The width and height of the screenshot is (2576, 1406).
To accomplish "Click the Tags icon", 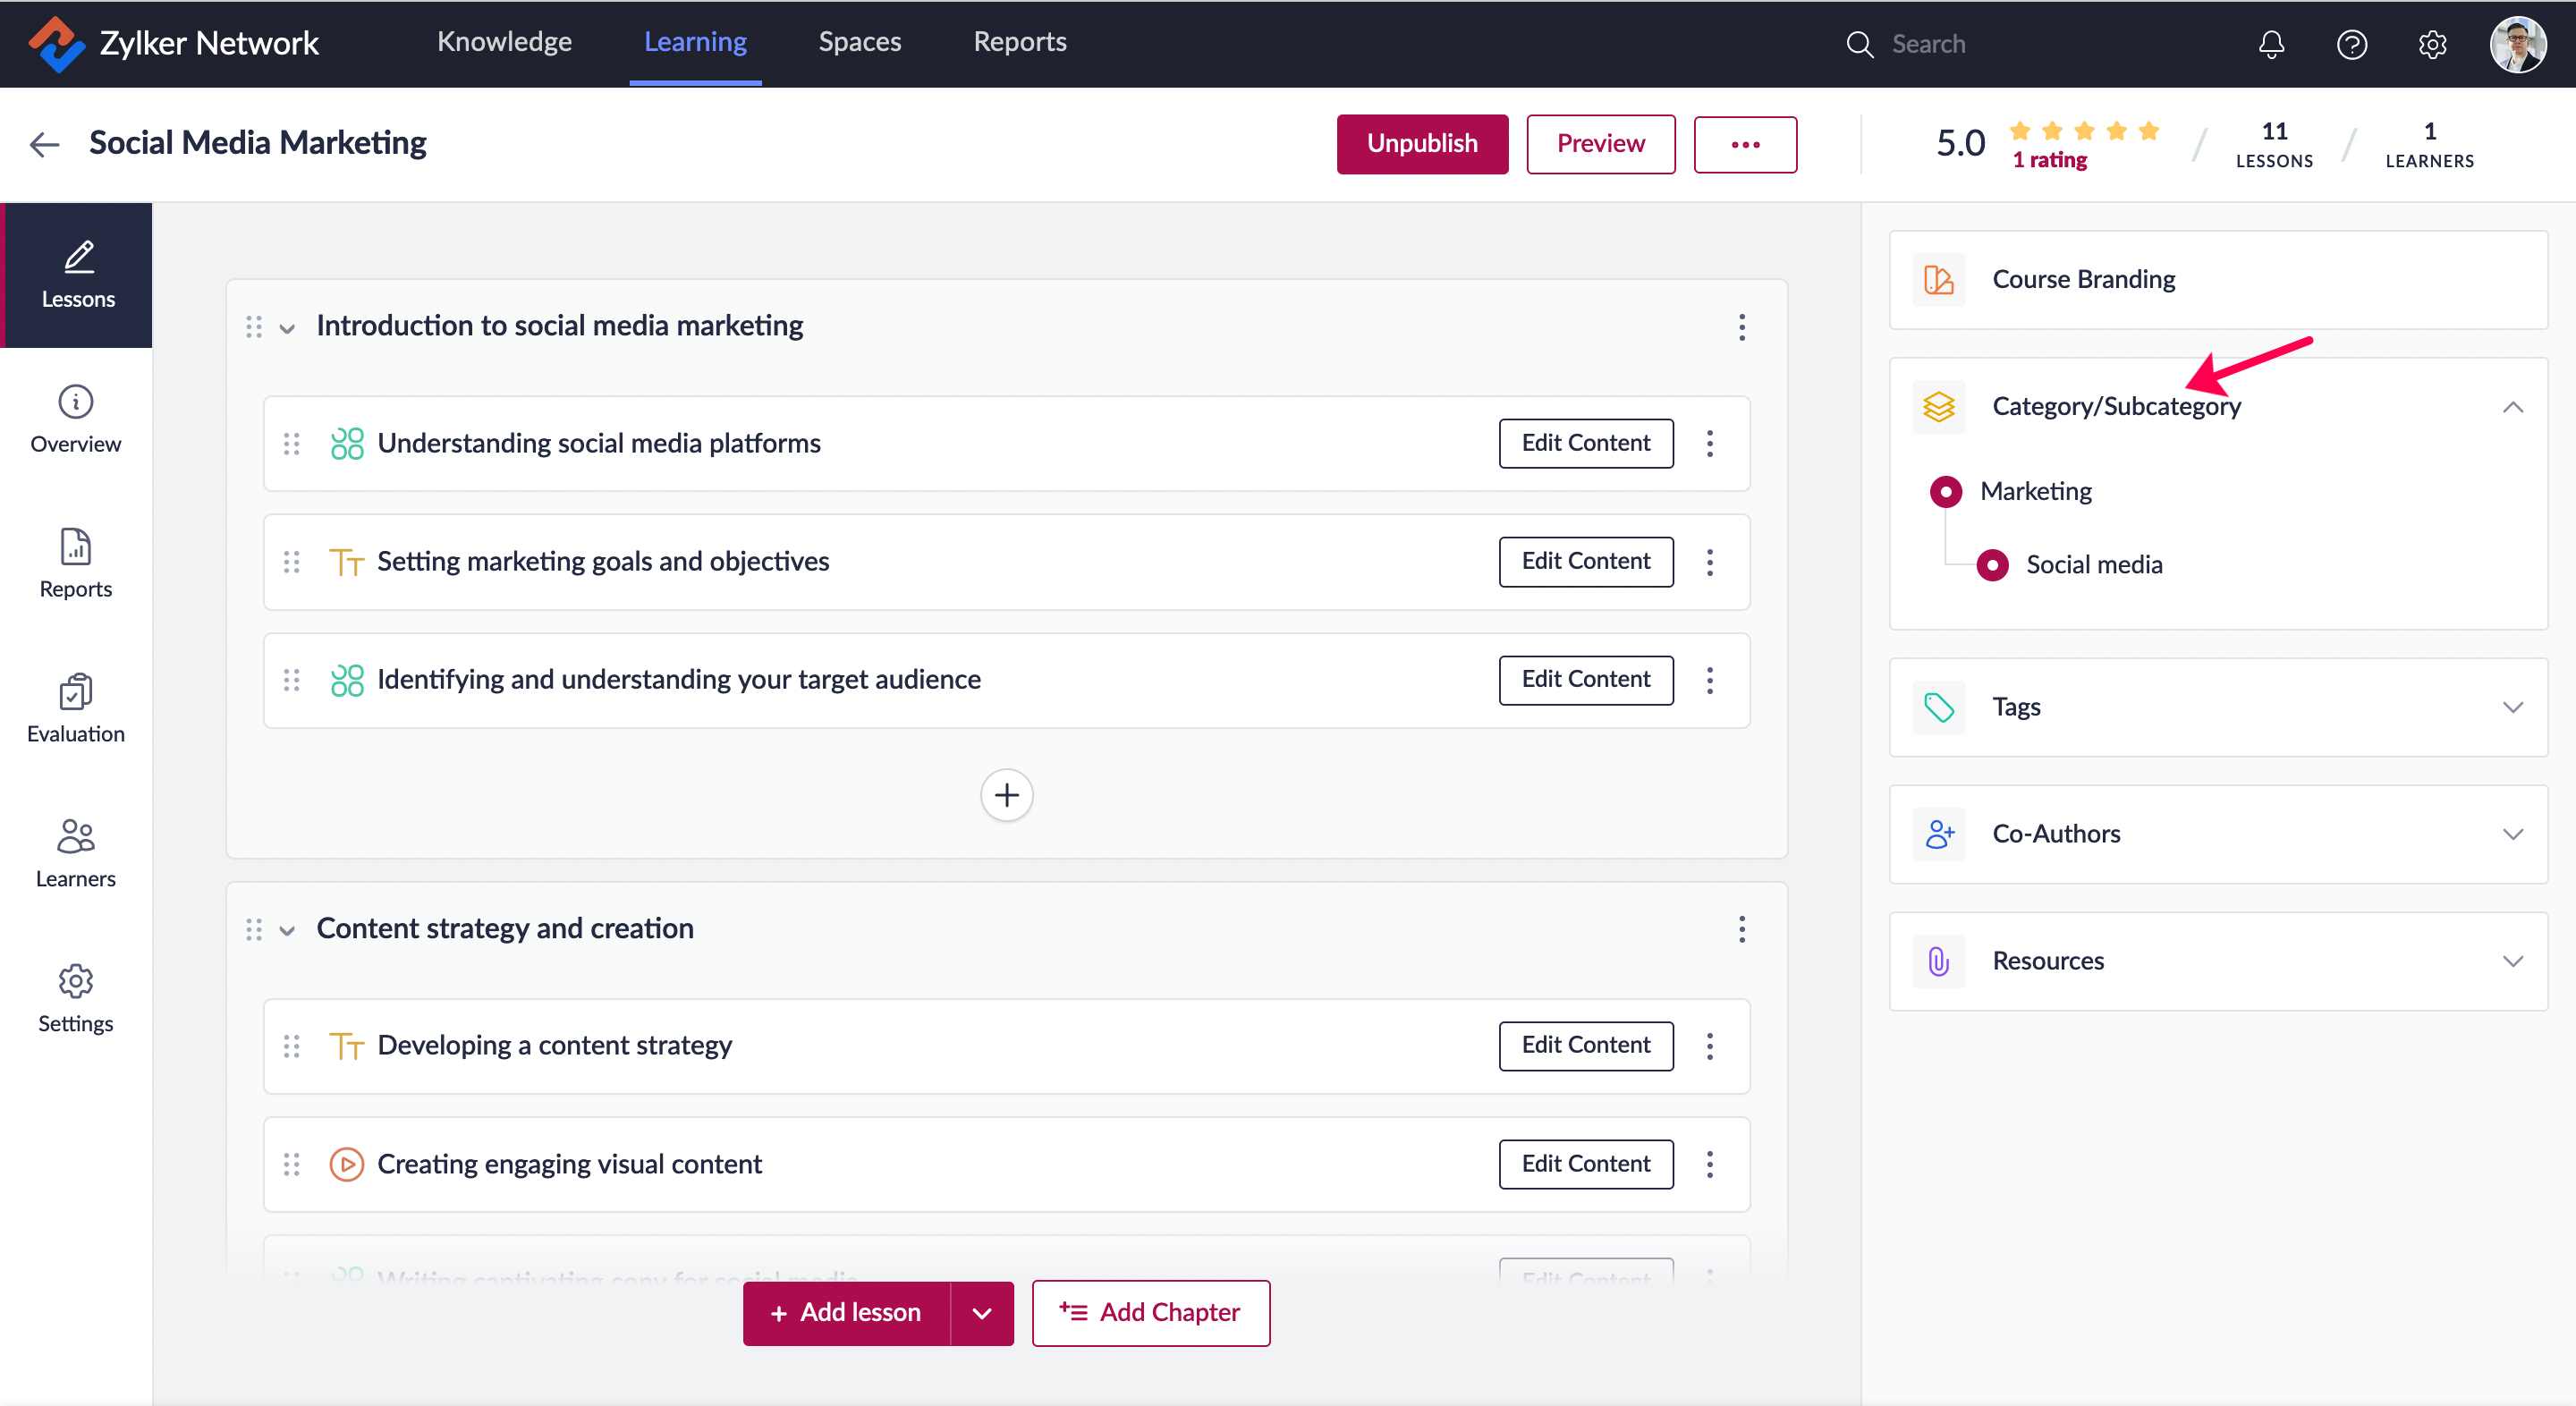I will click(1938, 707).
